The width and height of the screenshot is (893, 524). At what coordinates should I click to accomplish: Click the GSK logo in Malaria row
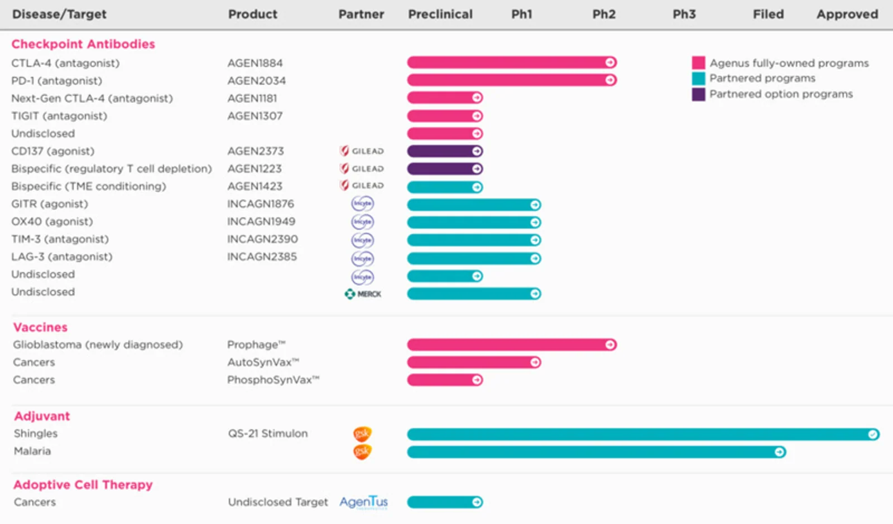362,452
